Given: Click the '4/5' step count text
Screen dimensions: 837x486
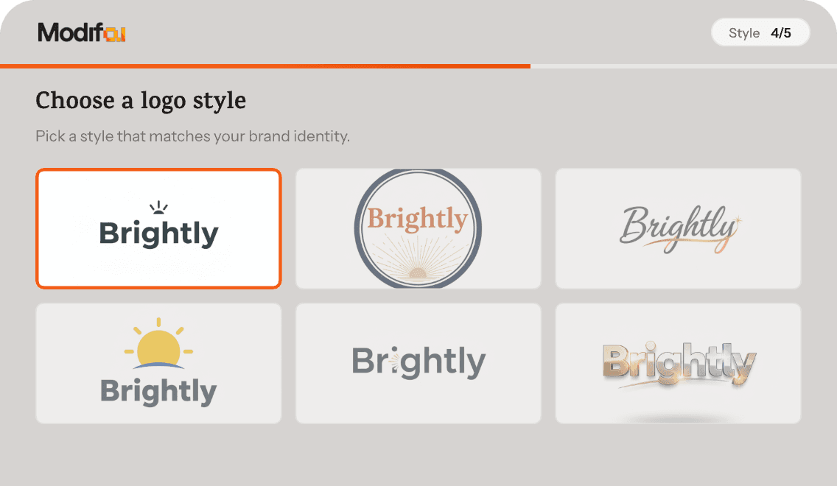Looking at the screenshot, I should coord(781,33).
